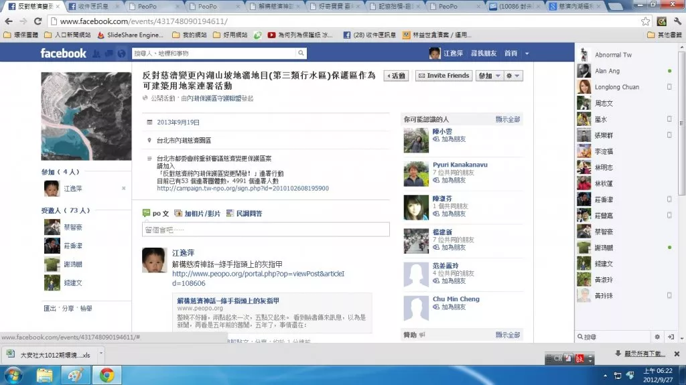The image size is (686, 385).
Task: Open 我的網站 bookmark folder
Action: [190, 35]
